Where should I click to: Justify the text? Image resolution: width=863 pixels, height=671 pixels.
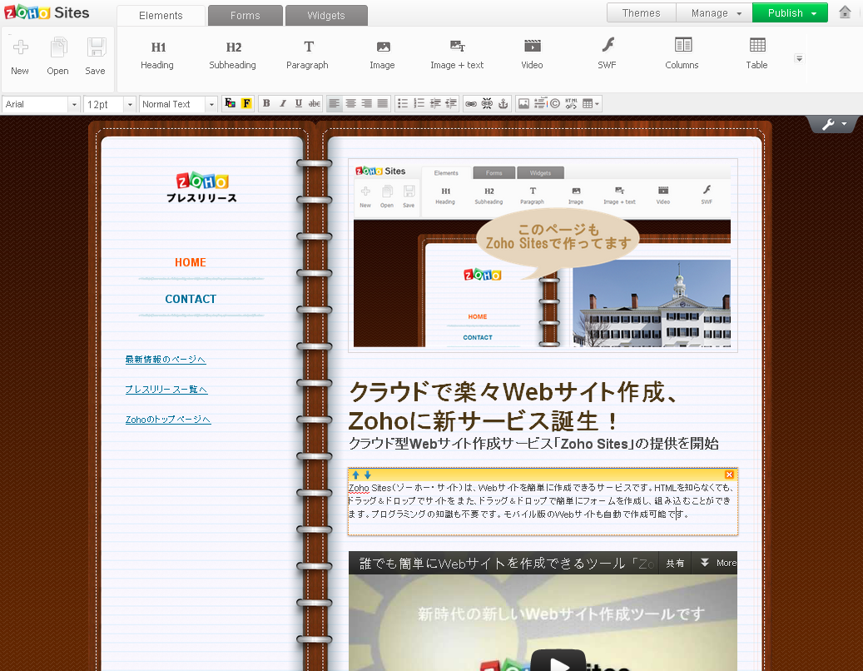coord(383,103)
